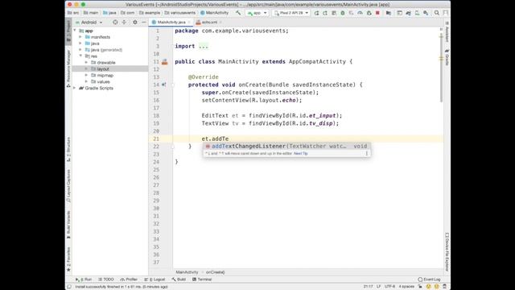Open the Build tool window
The height and width of the screenshot is (290, 515).
pyautogui.click(x=179, y=280)
